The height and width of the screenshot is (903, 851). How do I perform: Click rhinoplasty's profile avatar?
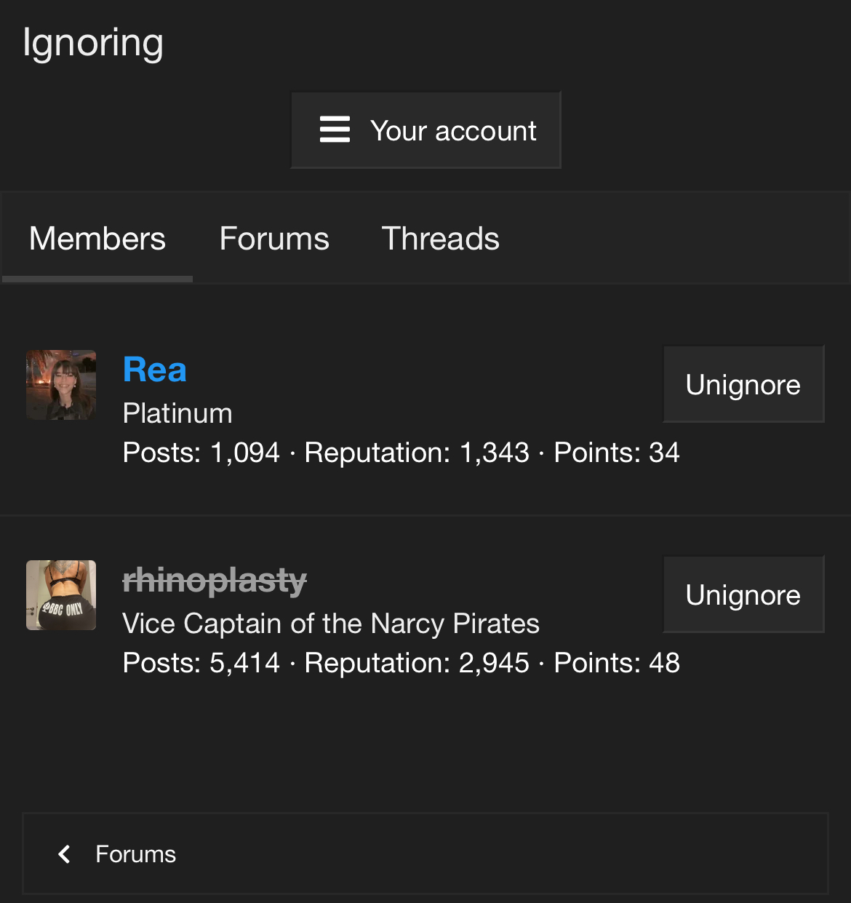(x=61, y=595)
